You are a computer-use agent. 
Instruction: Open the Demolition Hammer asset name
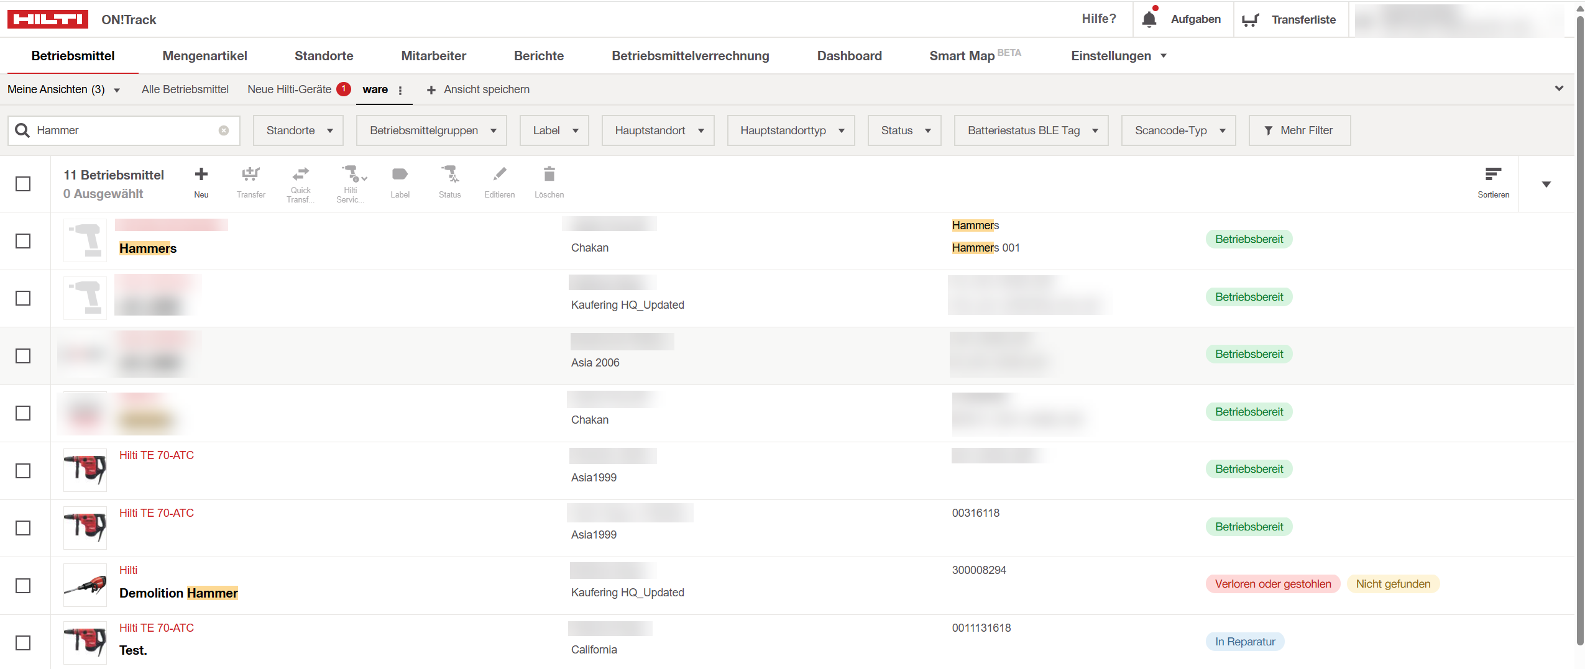point(178,593)
